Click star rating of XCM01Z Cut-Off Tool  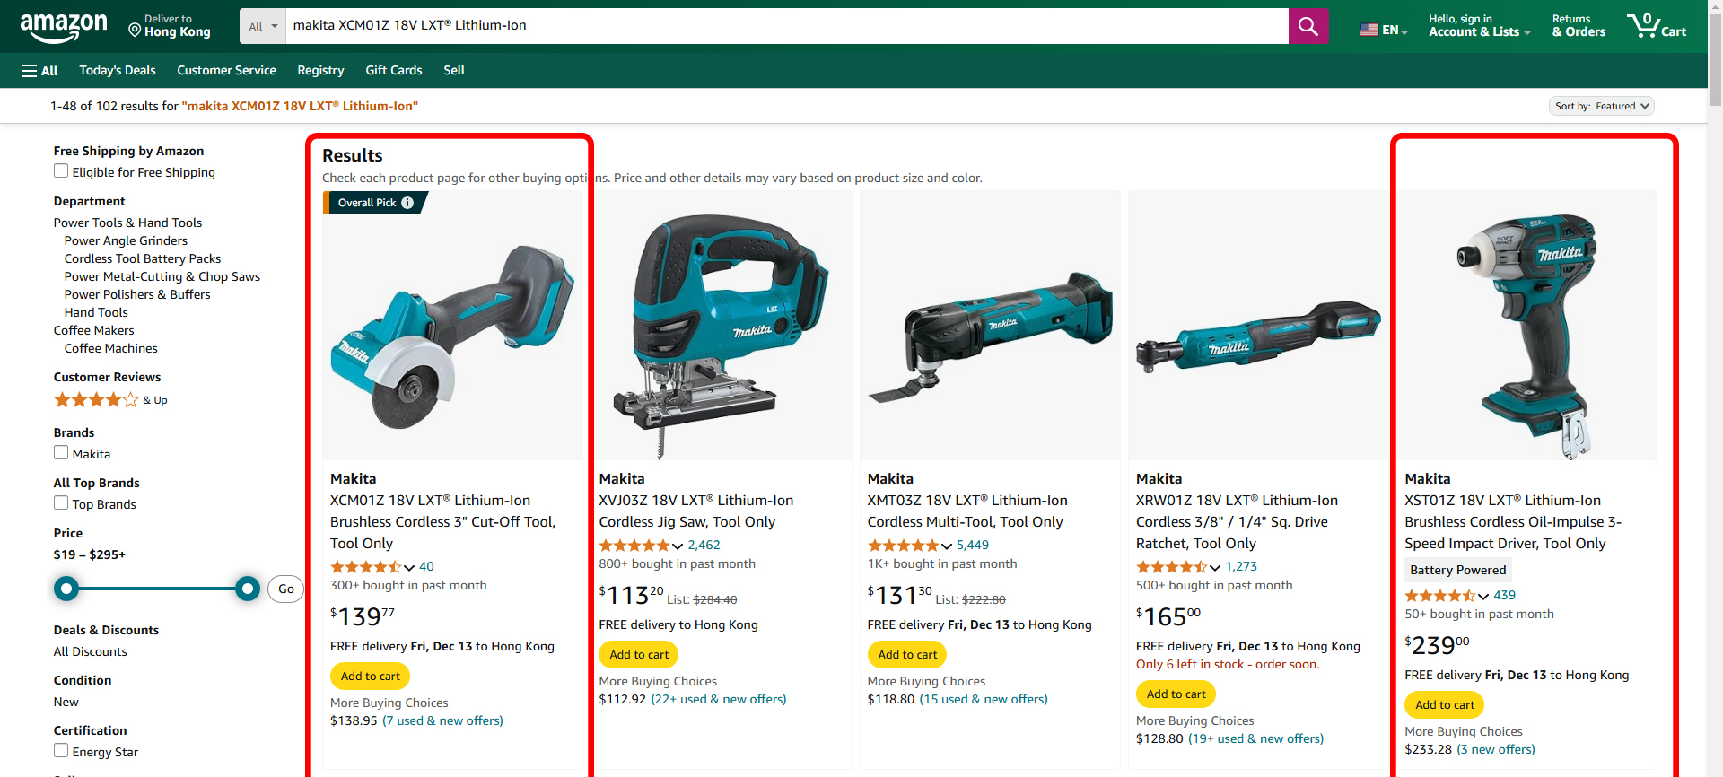[366, 567]
